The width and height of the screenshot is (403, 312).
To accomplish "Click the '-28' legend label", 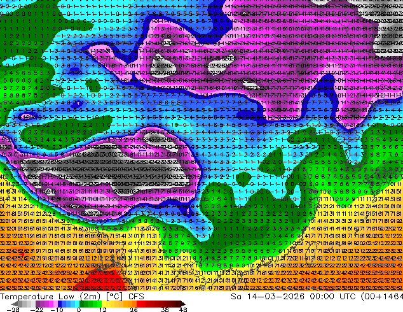I will coord(13,309).
